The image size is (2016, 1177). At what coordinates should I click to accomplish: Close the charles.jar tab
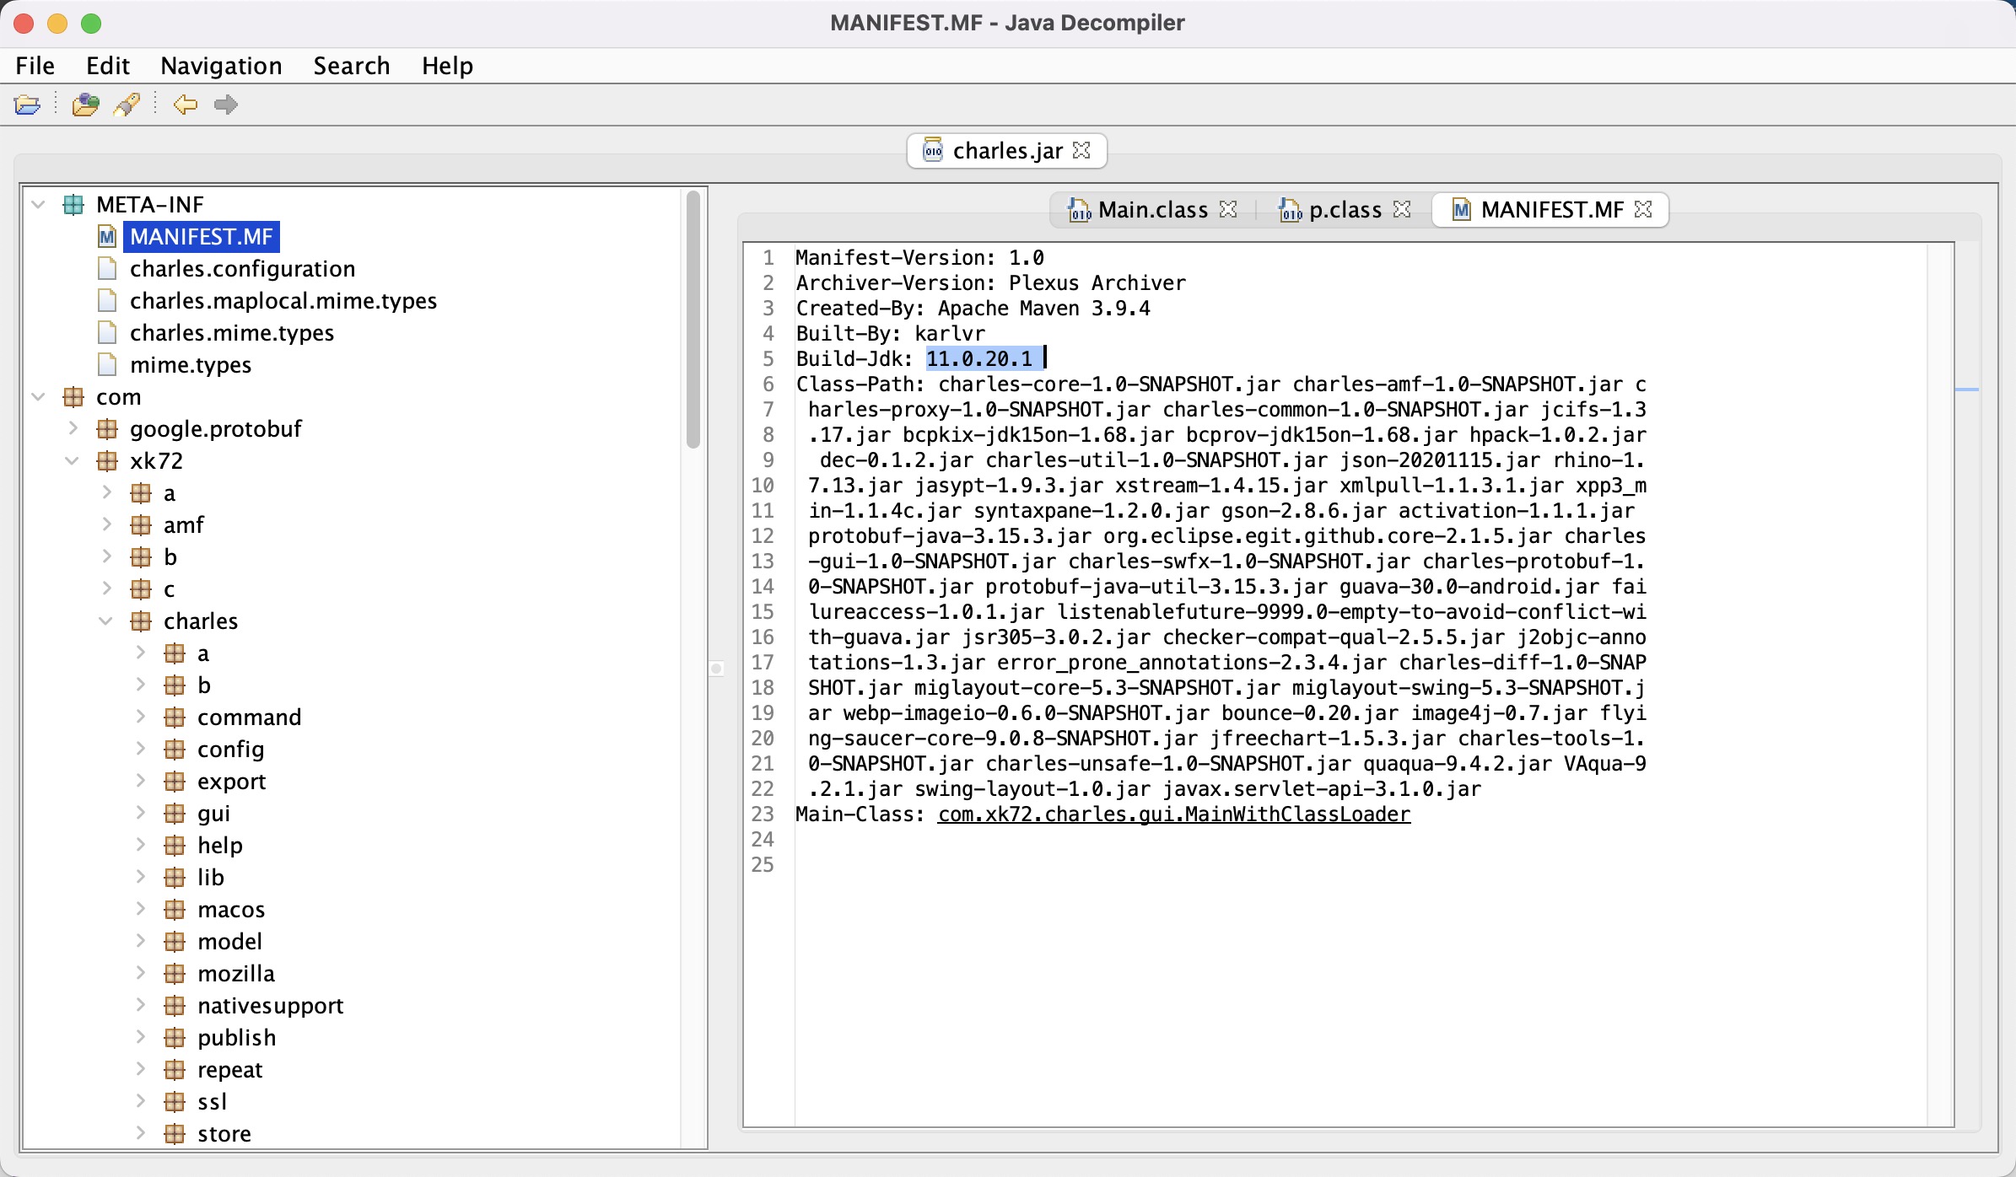point(1082,150)
